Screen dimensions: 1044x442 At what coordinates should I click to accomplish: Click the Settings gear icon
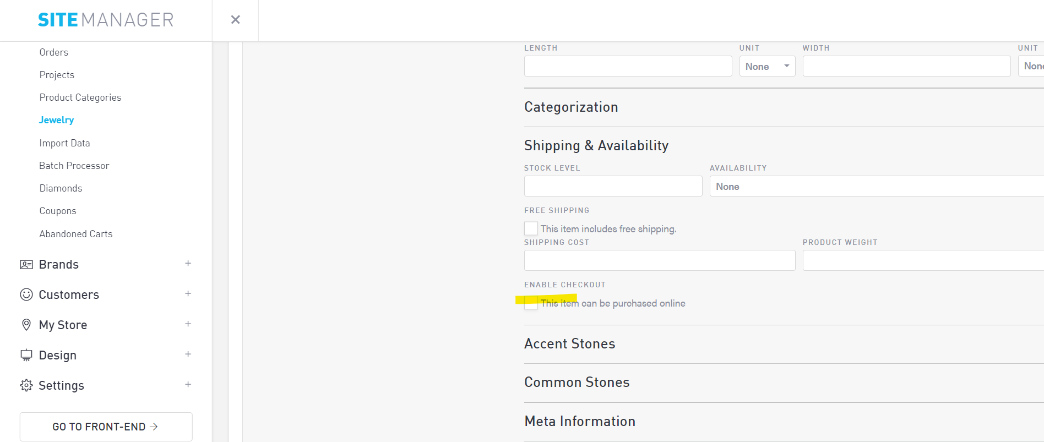[x=26, y=385]
